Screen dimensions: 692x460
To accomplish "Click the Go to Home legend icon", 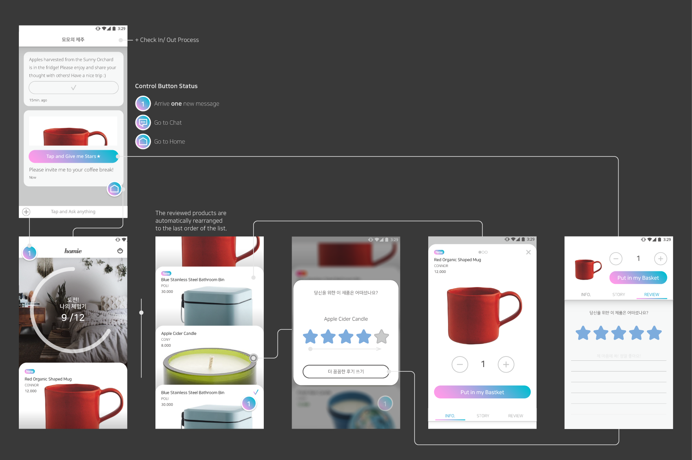I will [x=143, y=142].
